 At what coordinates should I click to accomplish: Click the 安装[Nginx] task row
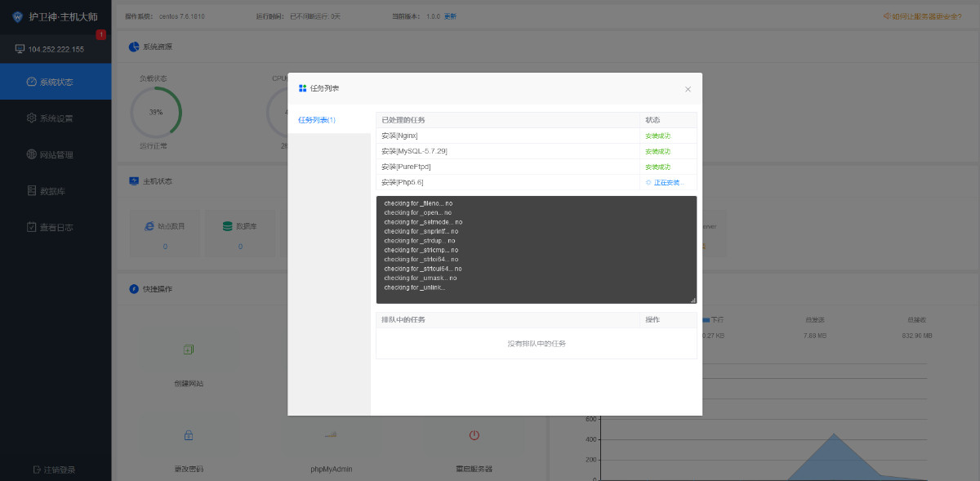(506, 136)
